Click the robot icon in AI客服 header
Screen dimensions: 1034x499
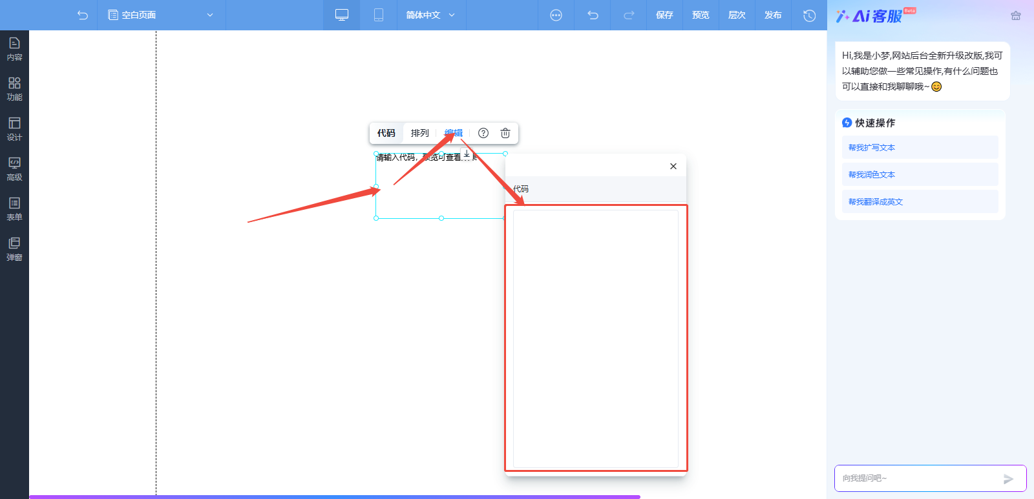[x=1016, y=15]
